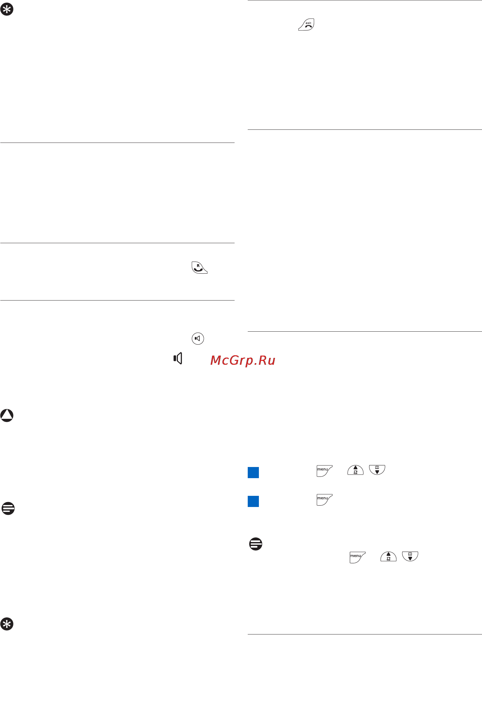The height and width of the screenshot is (720, 482).
Task: Click the bottom-left asterisk tip icon
Action: tap(7, 624)
